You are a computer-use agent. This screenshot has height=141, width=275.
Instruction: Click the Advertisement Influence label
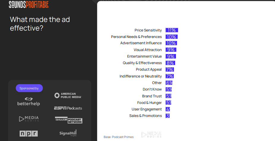click(x=141, y=43)
